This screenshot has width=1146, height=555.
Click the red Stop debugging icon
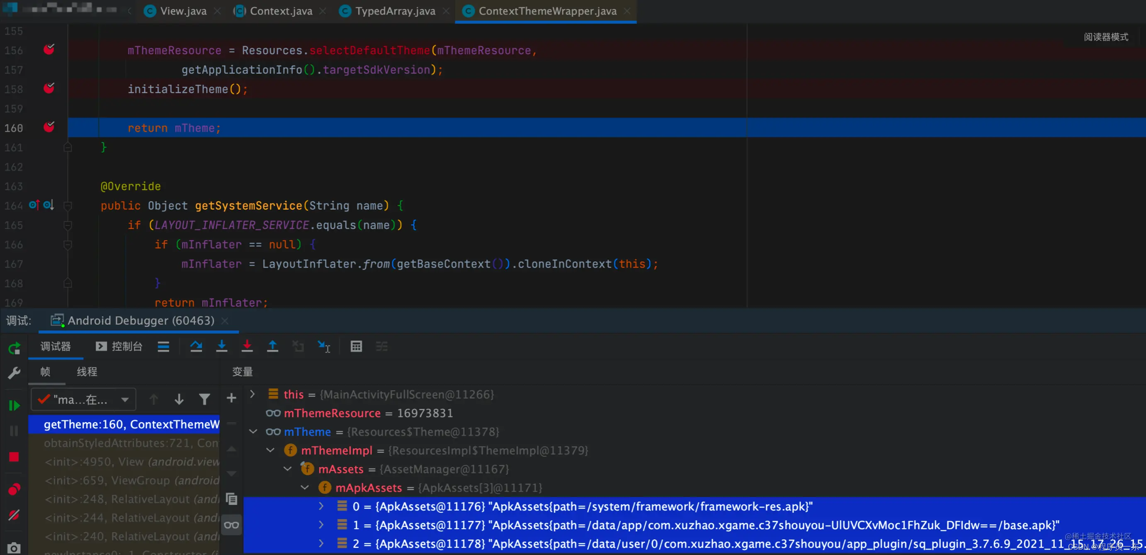click(x=14, y=457)
